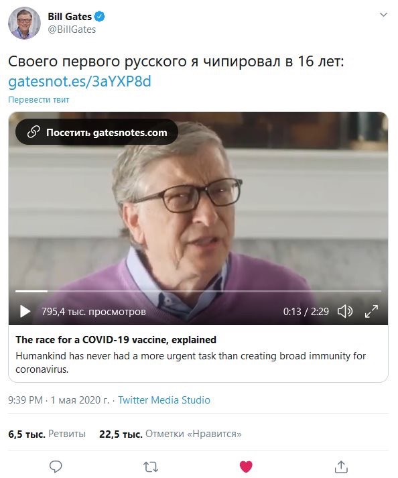Screen dimensions: 398x478
Task: View the 6,5 тыс. Ретвиты list
Action: click(47, 434)
